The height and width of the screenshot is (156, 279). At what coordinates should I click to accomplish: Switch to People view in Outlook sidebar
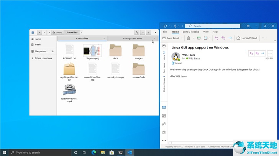pos(164,124)
